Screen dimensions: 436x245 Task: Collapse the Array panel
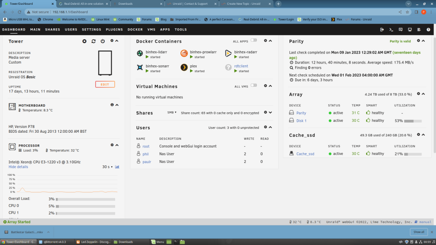423,94
